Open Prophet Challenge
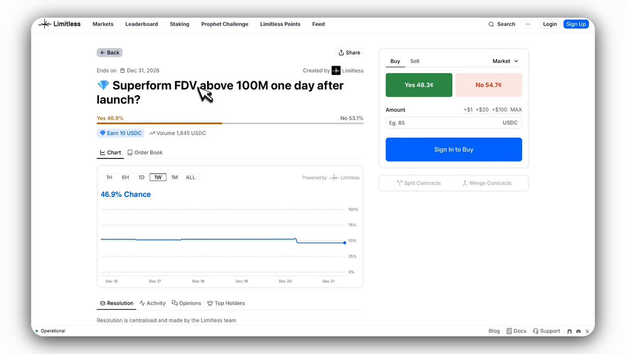Viewport: 626px width, 354px height. coord(225,24)
